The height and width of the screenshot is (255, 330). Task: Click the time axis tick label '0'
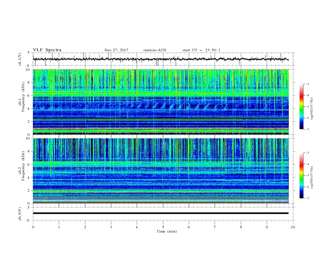33,227
